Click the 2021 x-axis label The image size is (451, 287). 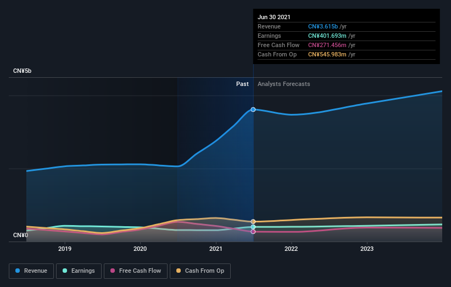(216, 249)
